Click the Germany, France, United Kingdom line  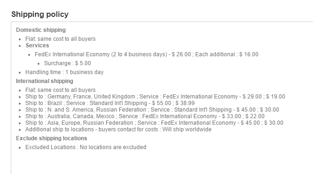pyautogui.click(x=155, y=97)
